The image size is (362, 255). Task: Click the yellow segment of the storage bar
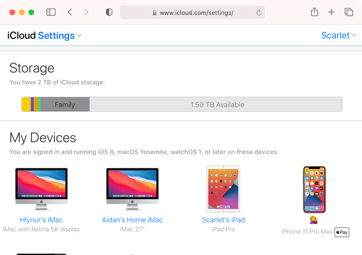tap(26, 104)
